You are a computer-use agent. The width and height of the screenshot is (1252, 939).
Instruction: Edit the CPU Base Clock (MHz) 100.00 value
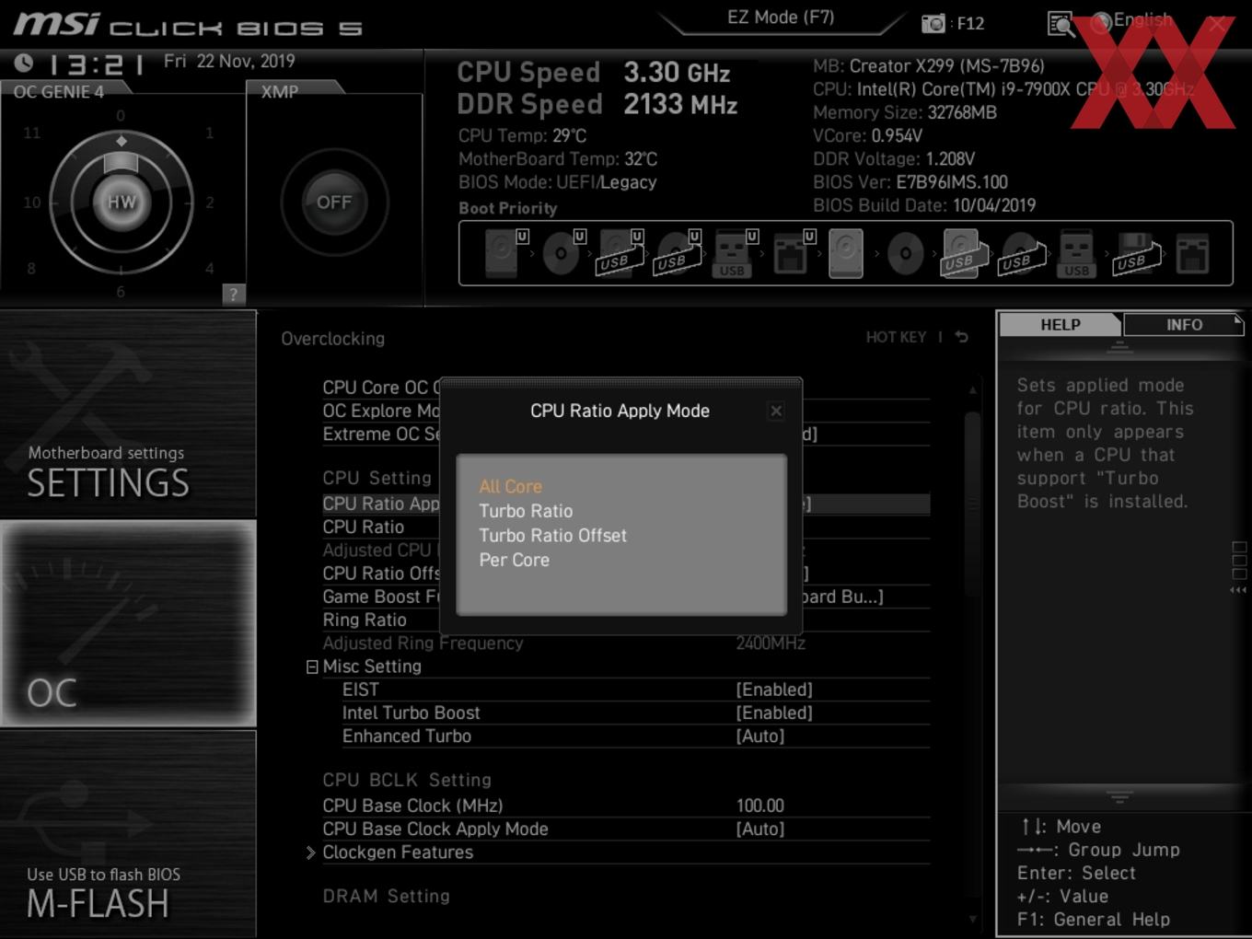(760, 806)
